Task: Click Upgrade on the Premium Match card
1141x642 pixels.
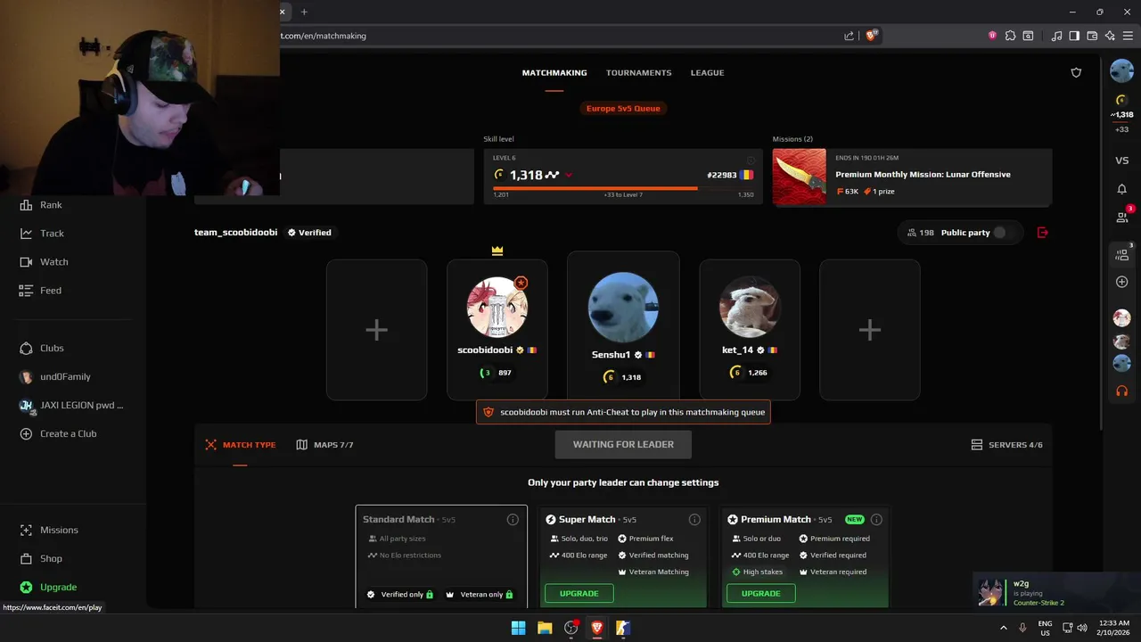Action: 760,594
